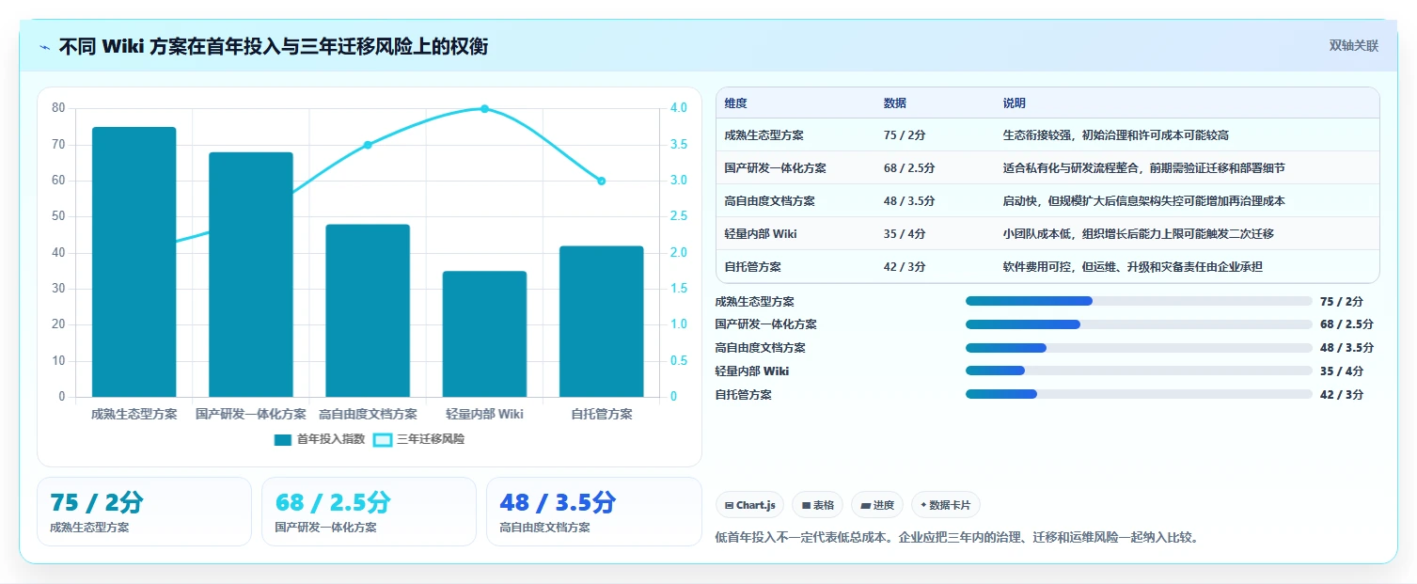
Task: Click the chart bar for 轻量内部 Wiki
Action: pyautogui.click(x=484, y=334)
